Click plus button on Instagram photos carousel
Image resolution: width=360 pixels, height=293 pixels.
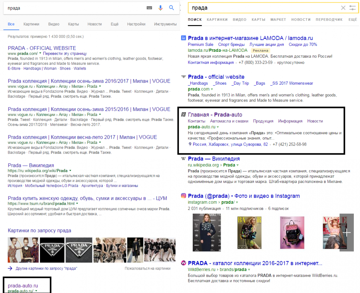347,232
